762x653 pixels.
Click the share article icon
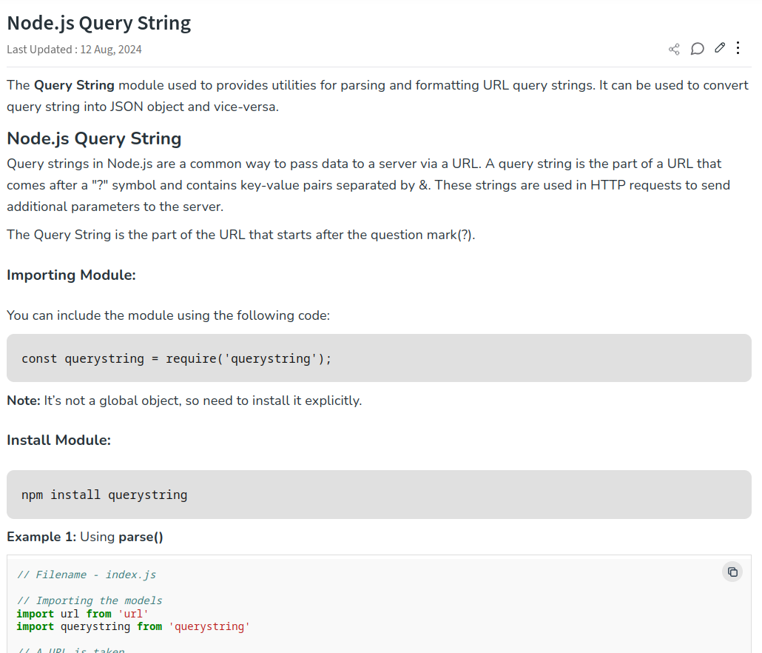(x=674, y=49)
